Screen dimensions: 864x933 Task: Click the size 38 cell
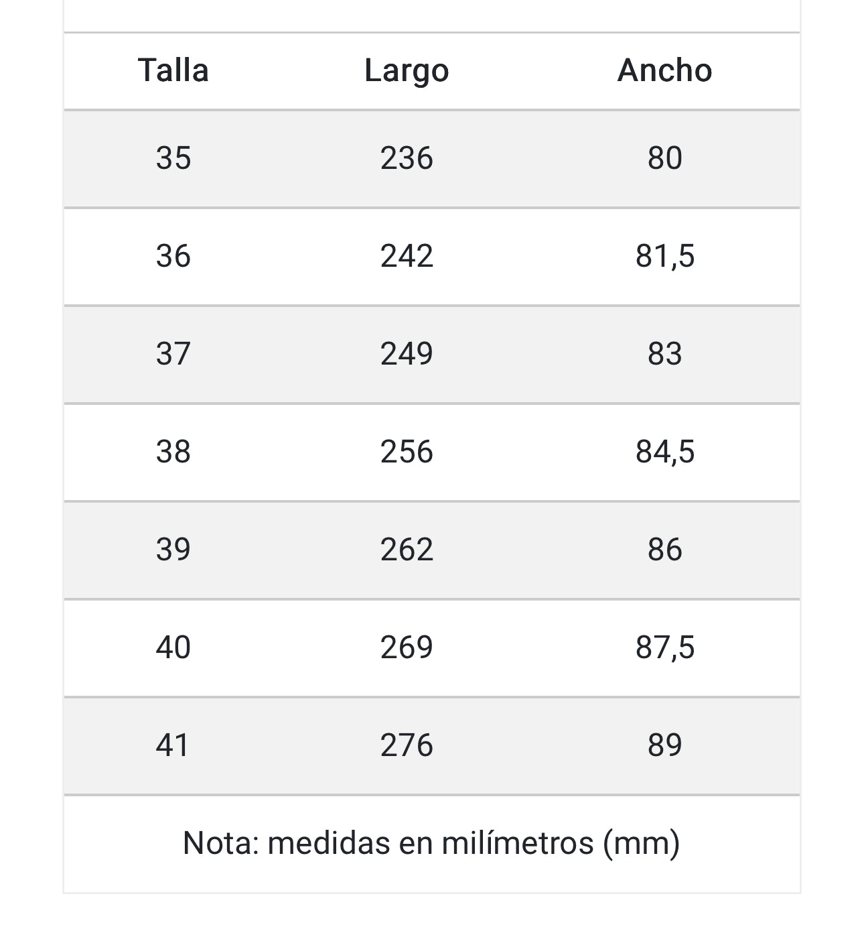[173, 452]
